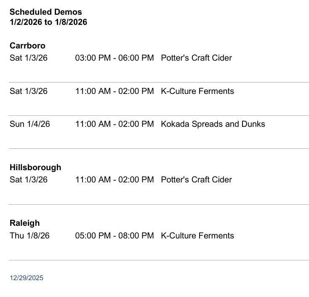Image resolution: width=309 pixels, height=297 pixels.
Task: Select time slot of Carrboro K-Culture Ferments demo
Action: (115, 91)
